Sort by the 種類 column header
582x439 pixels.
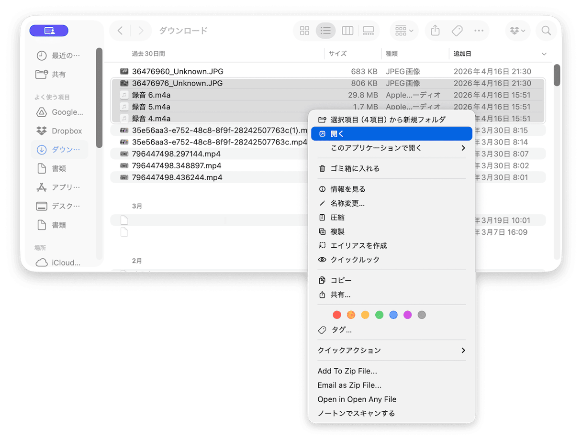(392, 54)
